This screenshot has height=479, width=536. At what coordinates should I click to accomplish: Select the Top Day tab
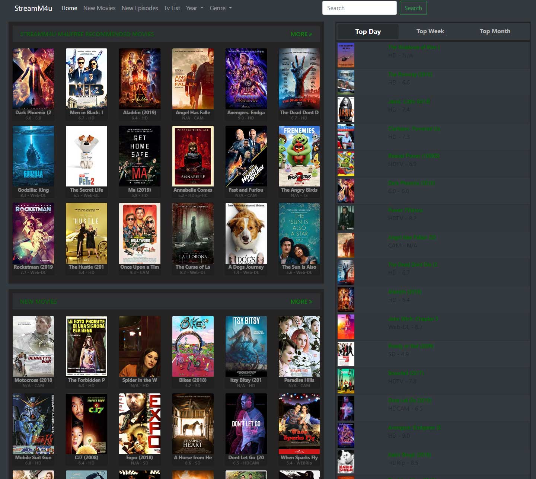pos(368,32)
